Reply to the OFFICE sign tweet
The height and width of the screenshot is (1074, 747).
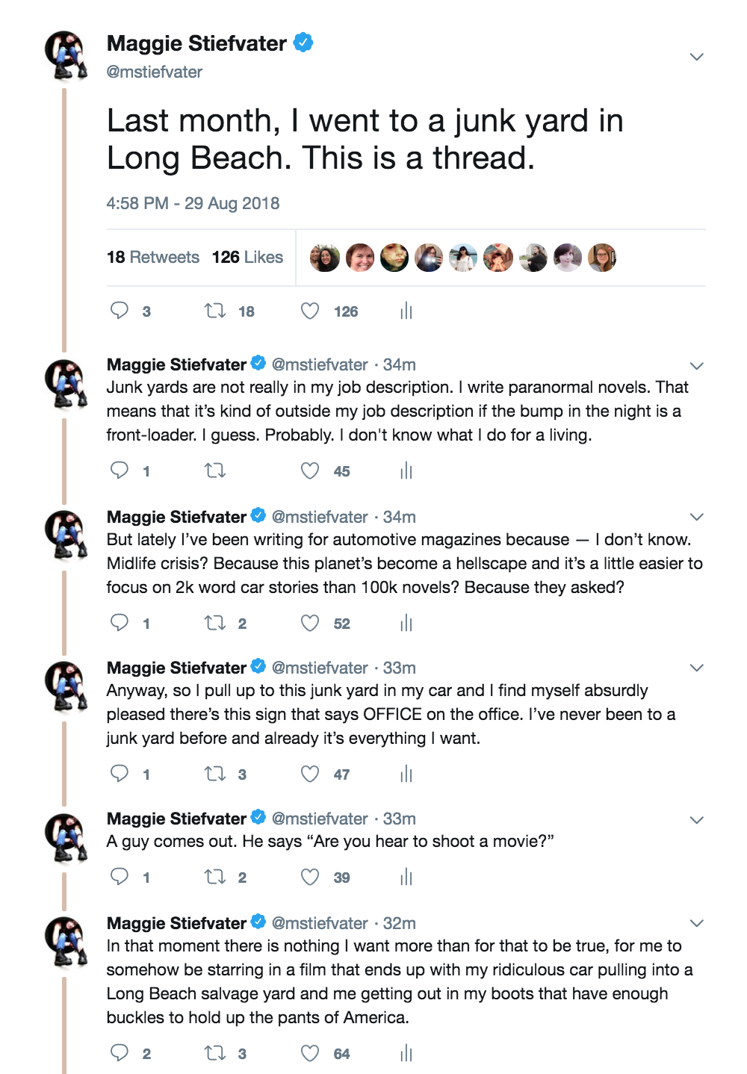coord(120,774)
